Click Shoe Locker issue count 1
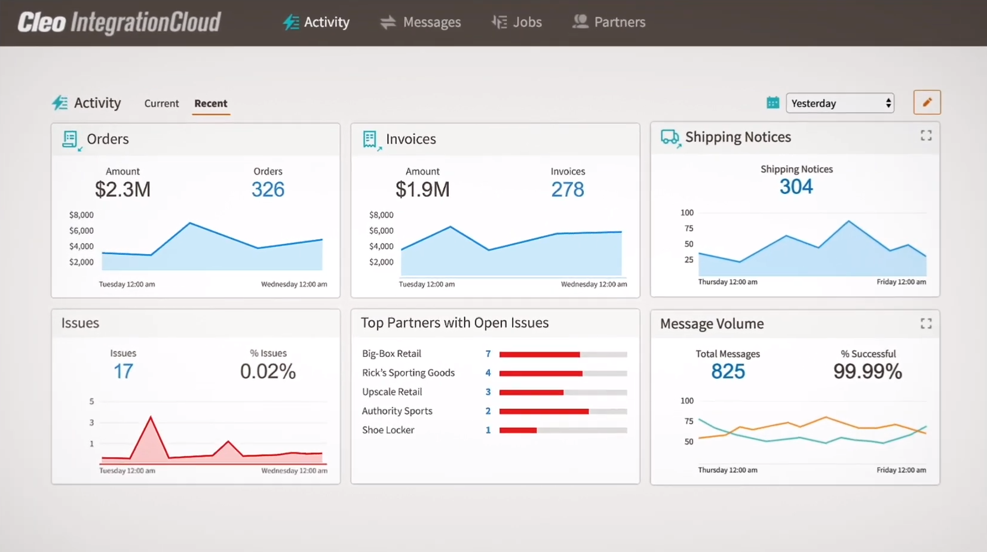Screen dimensions: 987x552 (x=488, y=430)
